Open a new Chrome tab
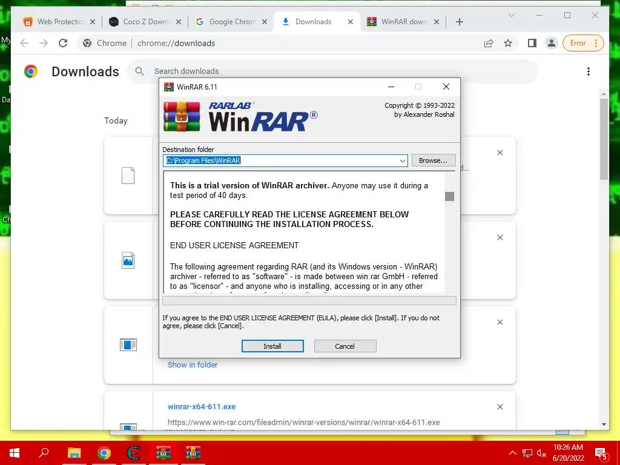 (460, 22)
